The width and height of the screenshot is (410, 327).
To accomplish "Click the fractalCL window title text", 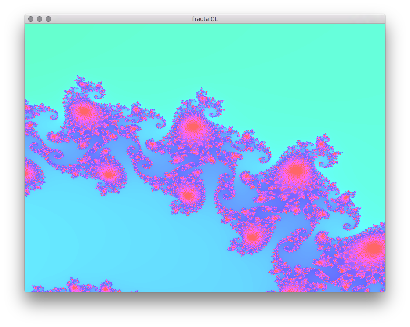I will tap(205, 19).
